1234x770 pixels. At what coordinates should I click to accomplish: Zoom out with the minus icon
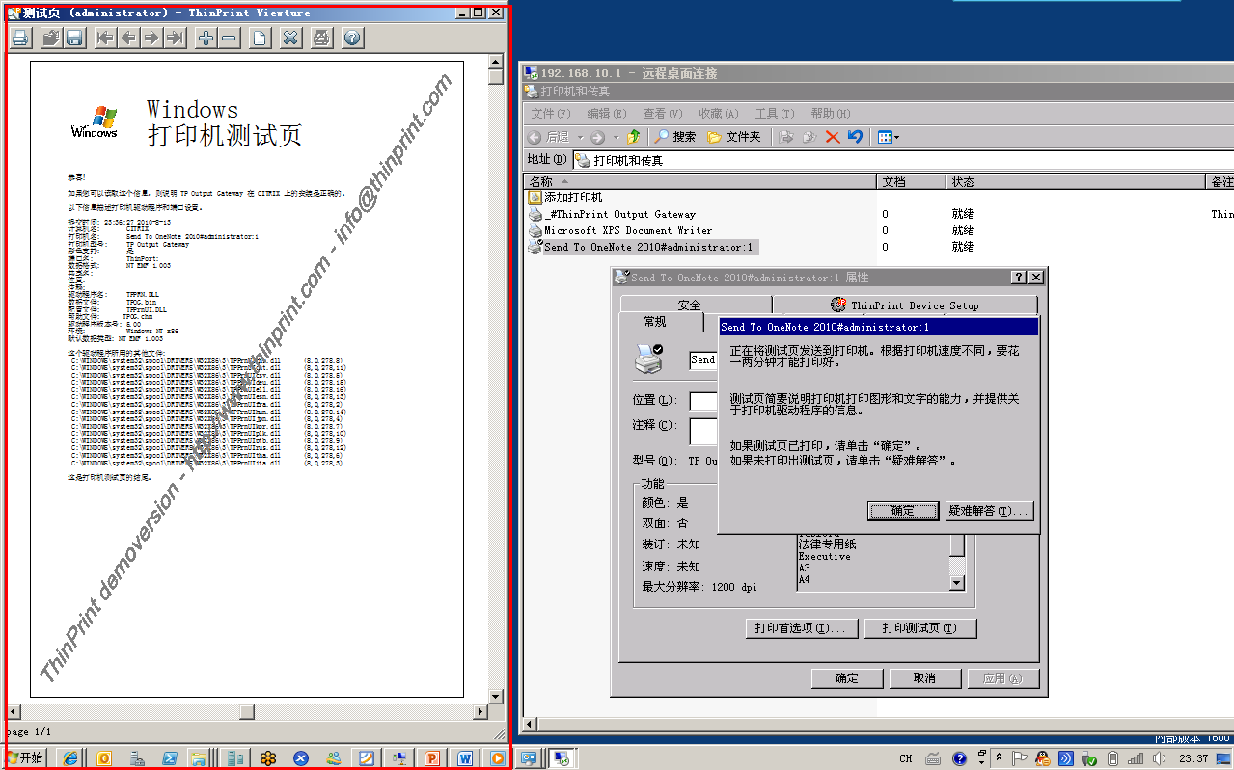(229, 38)
